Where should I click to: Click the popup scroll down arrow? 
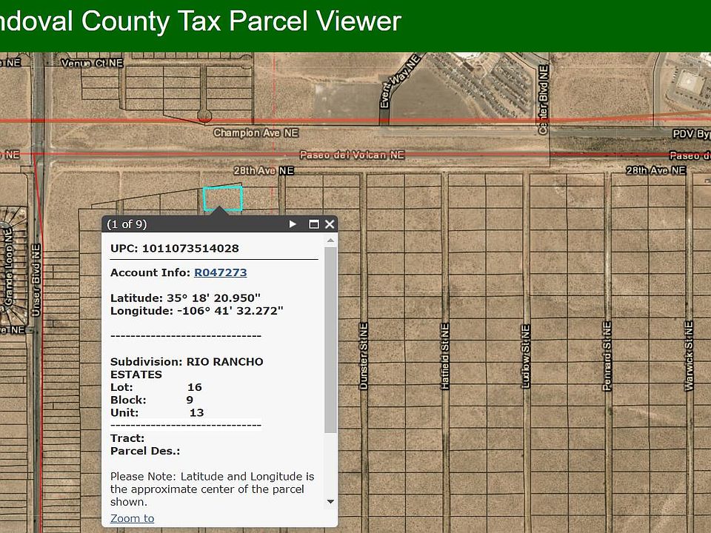(330, 501)
